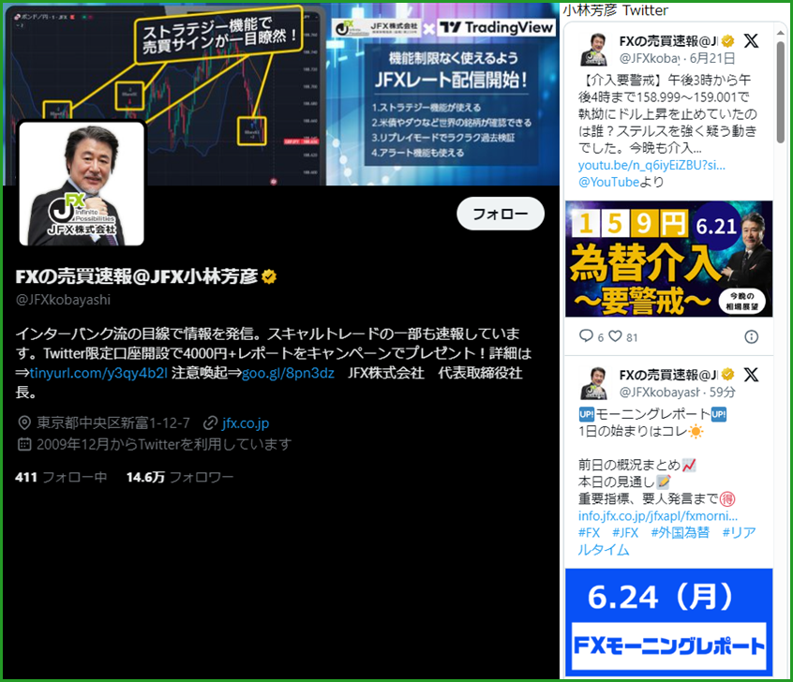Open the avatar on the 6月21日 tweet
Viewport: 793px width, 682px height.
pos(594,50)
